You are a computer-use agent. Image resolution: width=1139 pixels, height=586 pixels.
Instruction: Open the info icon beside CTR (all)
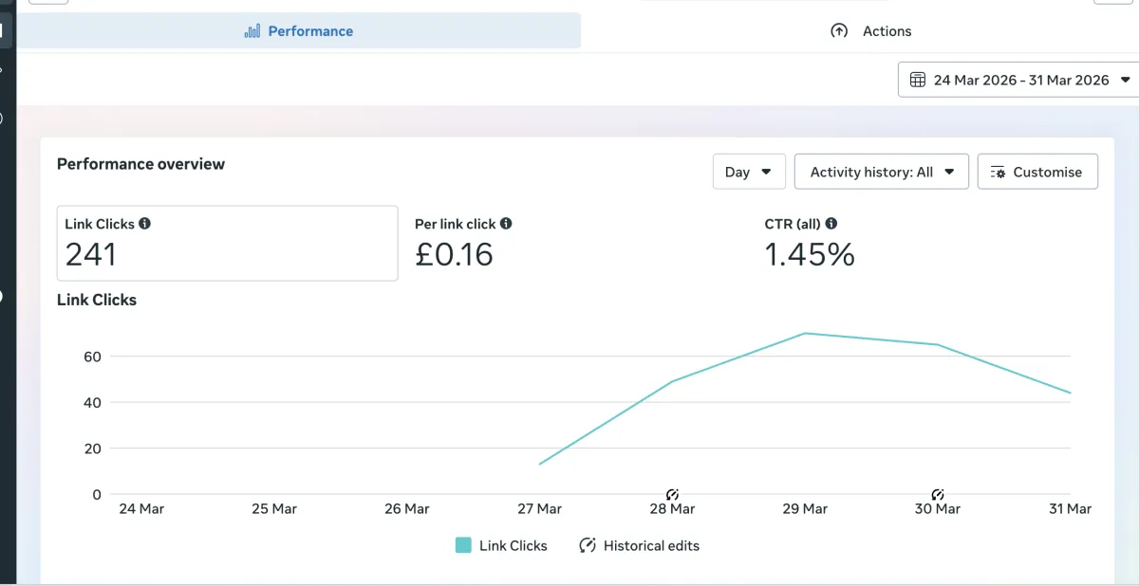coord(831,224)
